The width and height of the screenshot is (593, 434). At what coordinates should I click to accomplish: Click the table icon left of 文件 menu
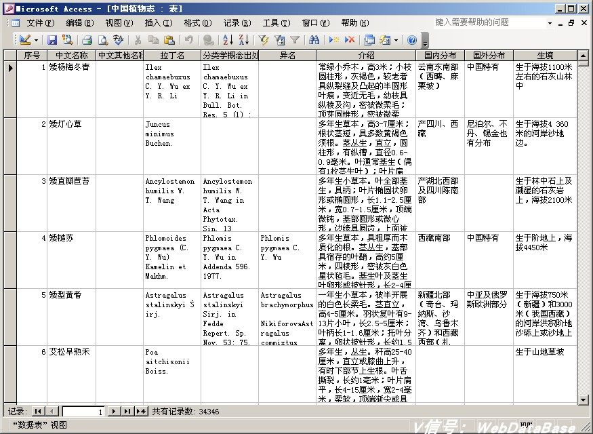pyautogui.click(x=16, y=23)
